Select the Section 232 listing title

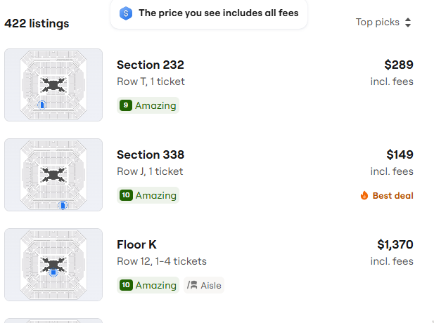coord(151,65)
